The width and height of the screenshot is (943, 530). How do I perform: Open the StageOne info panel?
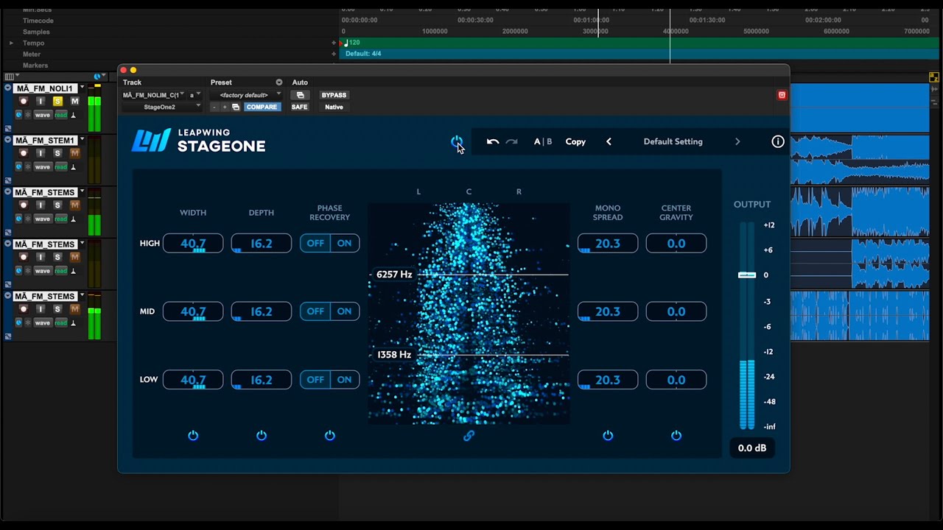point(778,141)
